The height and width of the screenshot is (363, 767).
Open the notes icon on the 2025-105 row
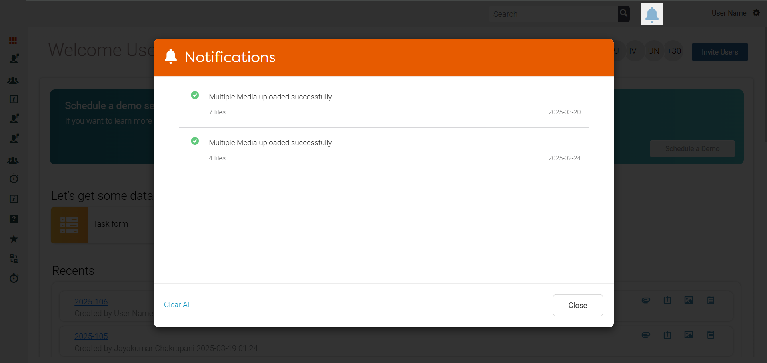(x=710, y=335)
